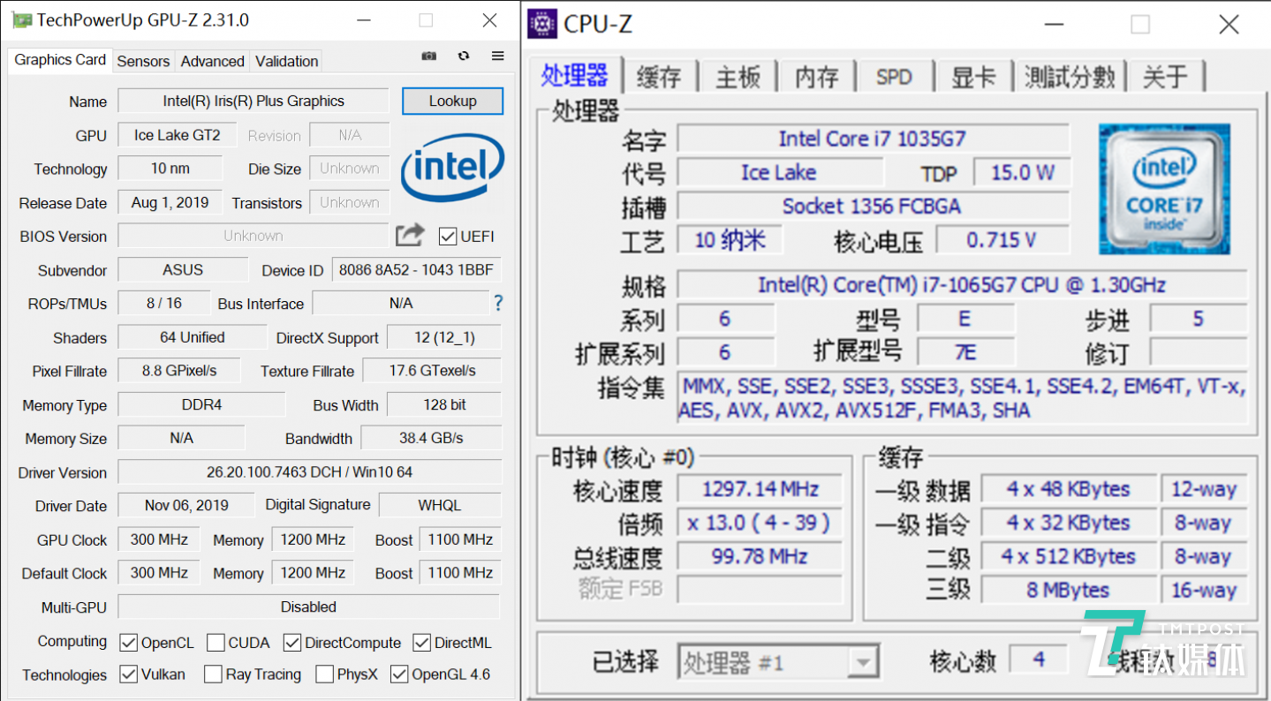Viewport: 1271px width, 701px height.
Task: Switch to the Sensors tab in GPU-Z
Action: point(143,61)
